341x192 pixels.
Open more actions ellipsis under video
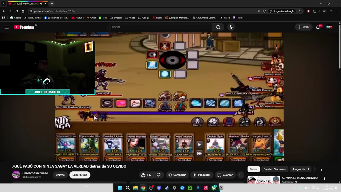[x=241, y=175]
